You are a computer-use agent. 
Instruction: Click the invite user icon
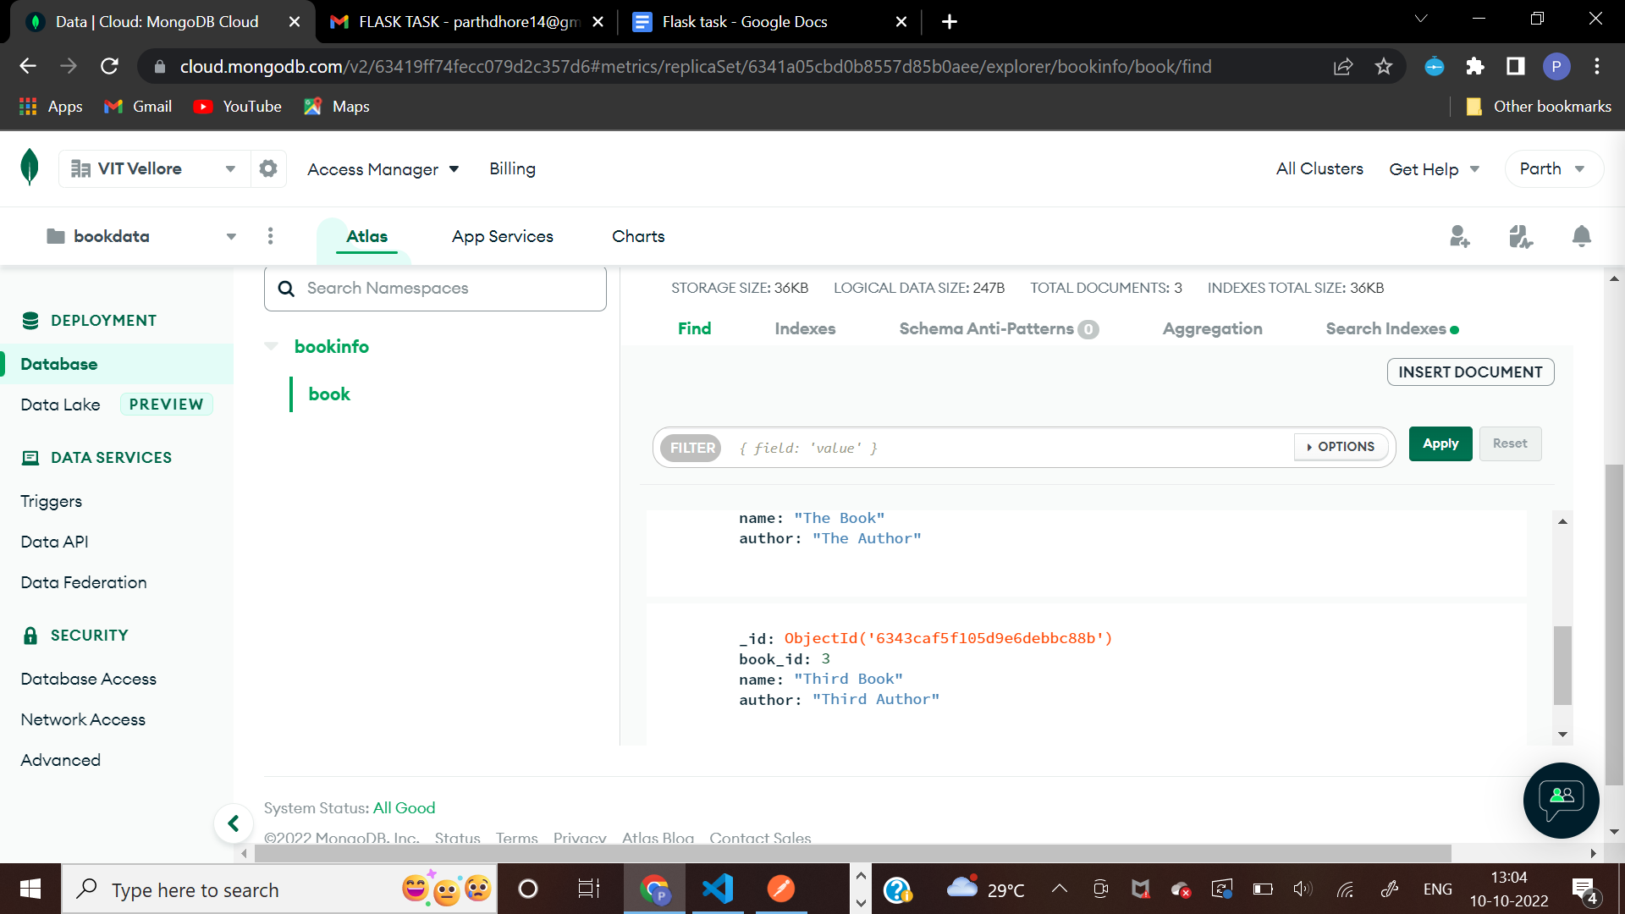(1460, 237)
